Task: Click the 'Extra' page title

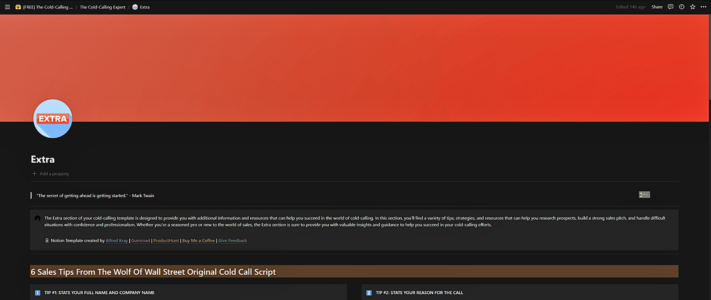Action: [43, 160]
